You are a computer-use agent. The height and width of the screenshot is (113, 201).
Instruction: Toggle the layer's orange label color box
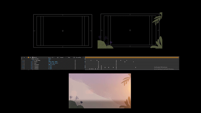(29, 57)
